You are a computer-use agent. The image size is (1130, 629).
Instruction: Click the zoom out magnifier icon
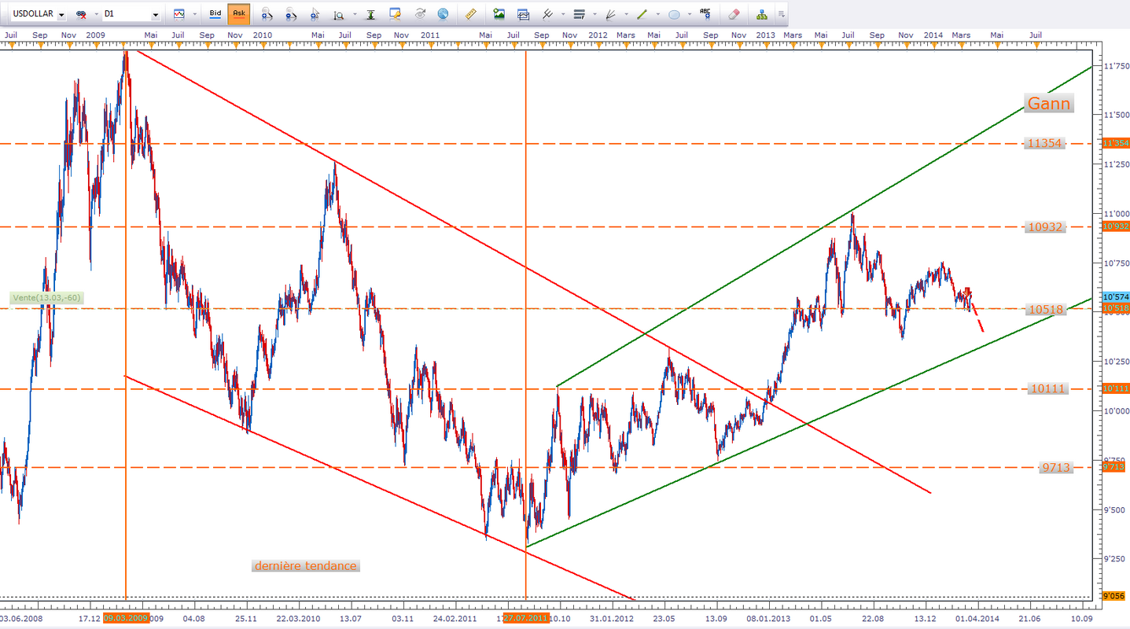tap(291, 14)
